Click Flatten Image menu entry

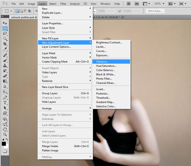[65, 150]
